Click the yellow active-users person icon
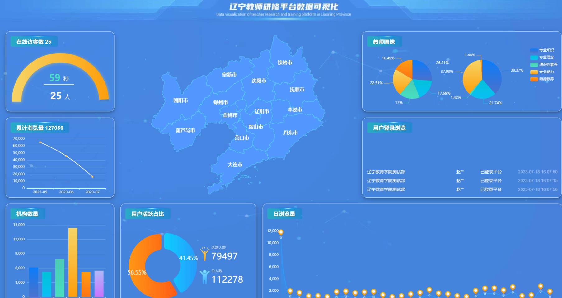562x298 pixels. point(204,254)
